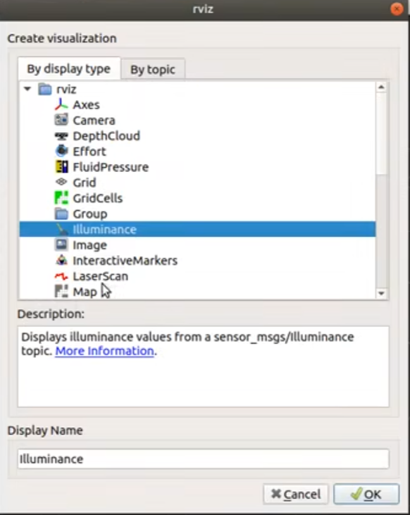Choose the Grid label
This screenshot has width=410, height=515.
tap(84, 183)
